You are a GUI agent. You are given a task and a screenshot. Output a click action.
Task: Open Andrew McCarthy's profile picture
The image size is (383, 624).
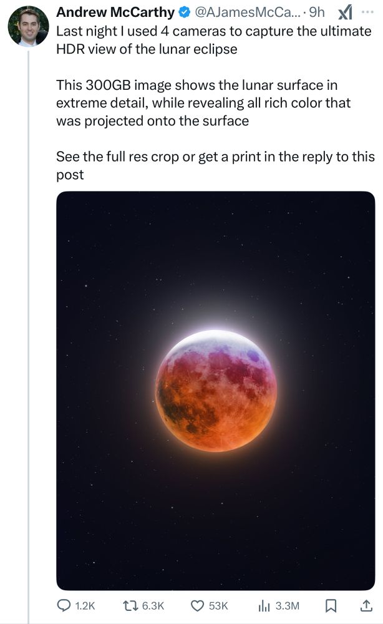tap(28, 26)
